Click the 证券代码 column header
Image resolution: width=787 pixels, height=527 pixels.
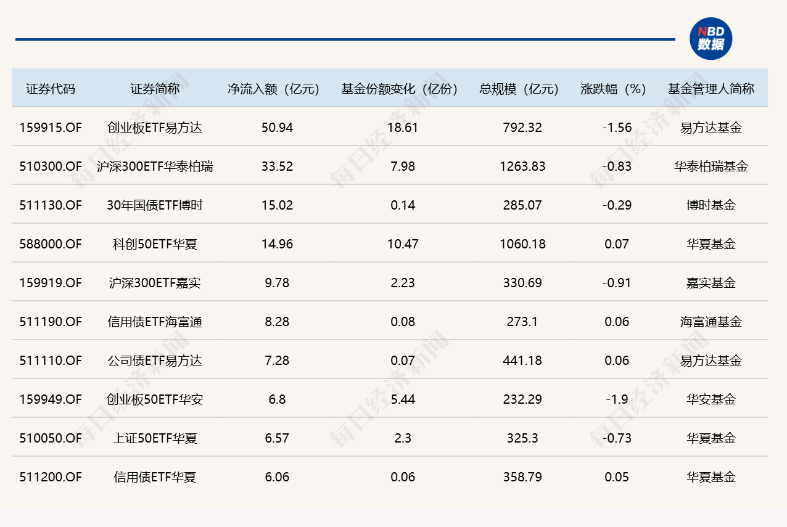click(x=51, y=89)
